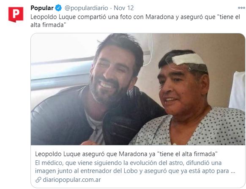Open the Nov 12 timestamp

pos(123,8)
